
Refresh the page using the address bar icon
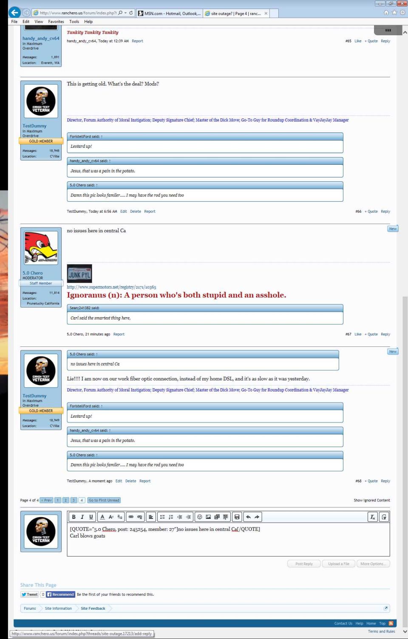pos(131,13)
